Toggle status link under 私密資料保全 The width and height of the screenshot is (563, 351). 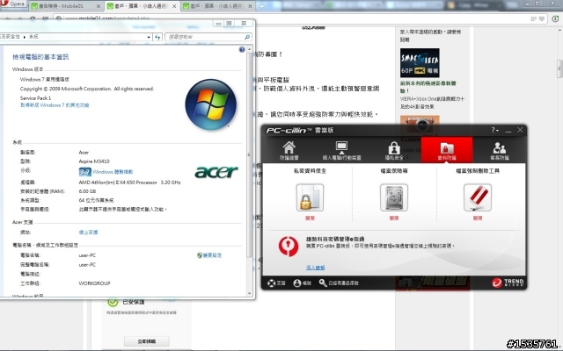pyautogui.click(x=310, y=218)
